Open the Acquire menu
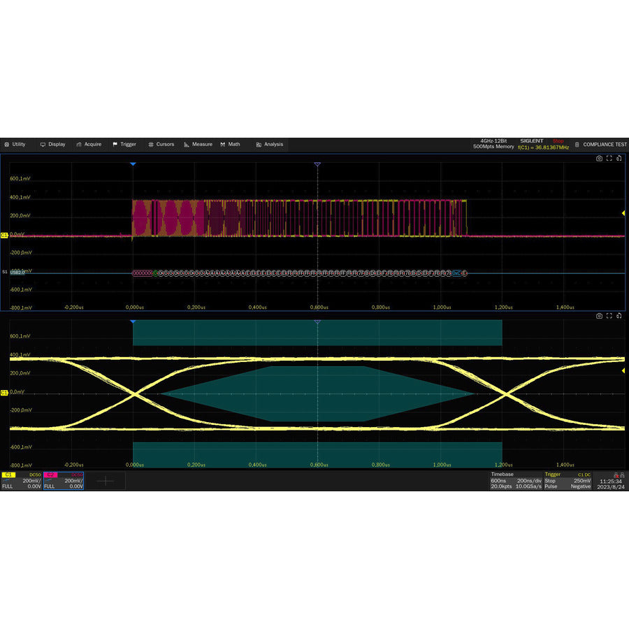Screen dimensions: 629x629 pyautogui.click(x=89, y=145)
